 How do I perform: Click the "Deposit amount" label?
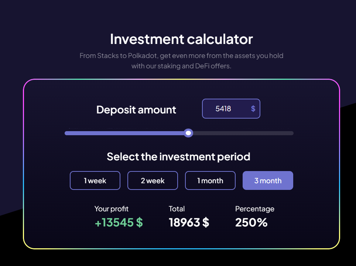[136, 110]
